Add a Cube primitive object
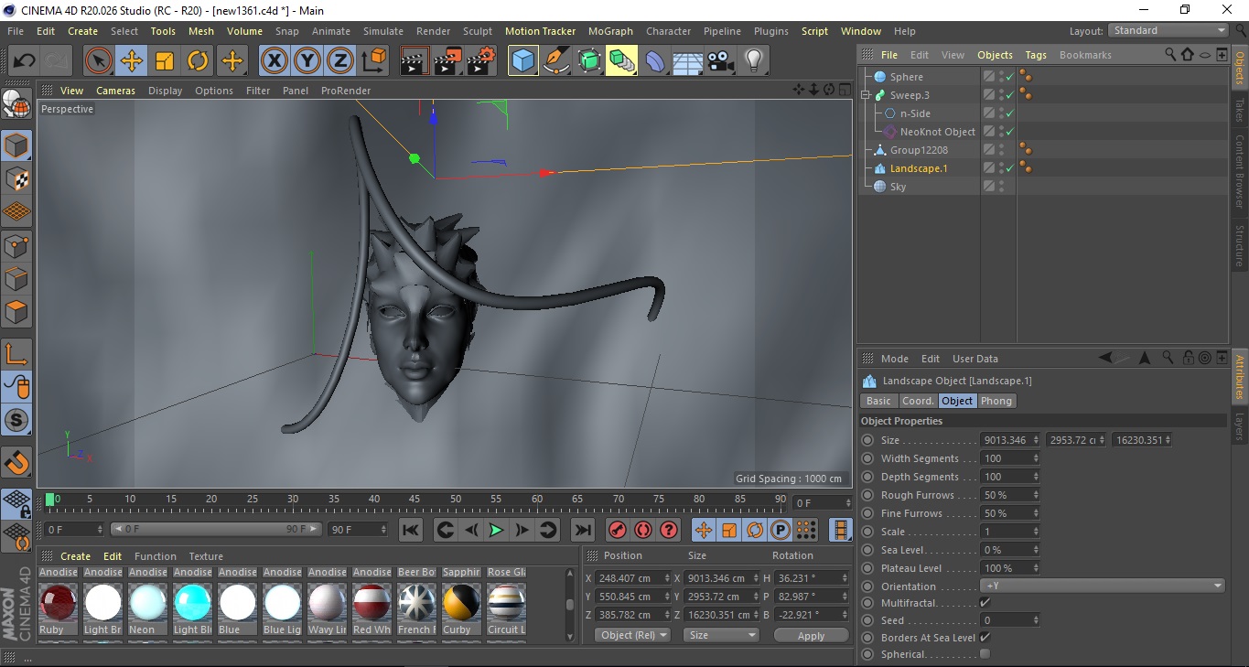Screen dimensions: 1249x667 click(522, 61)
